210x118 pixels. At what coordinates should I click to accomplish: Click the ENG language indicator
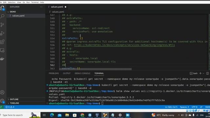point(202,115)
